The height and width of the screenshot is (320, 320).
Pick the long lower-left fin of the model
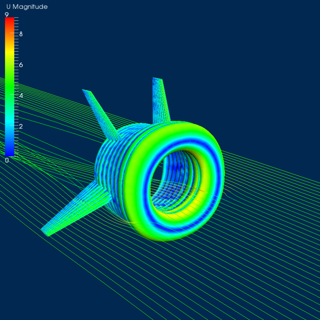coord(76,209)
